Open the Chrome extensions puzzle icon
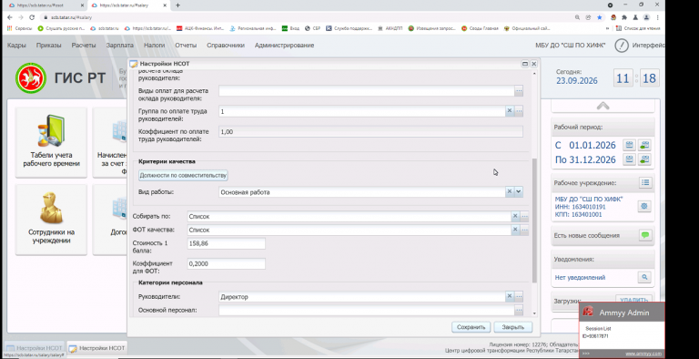 tap(624, 17)
